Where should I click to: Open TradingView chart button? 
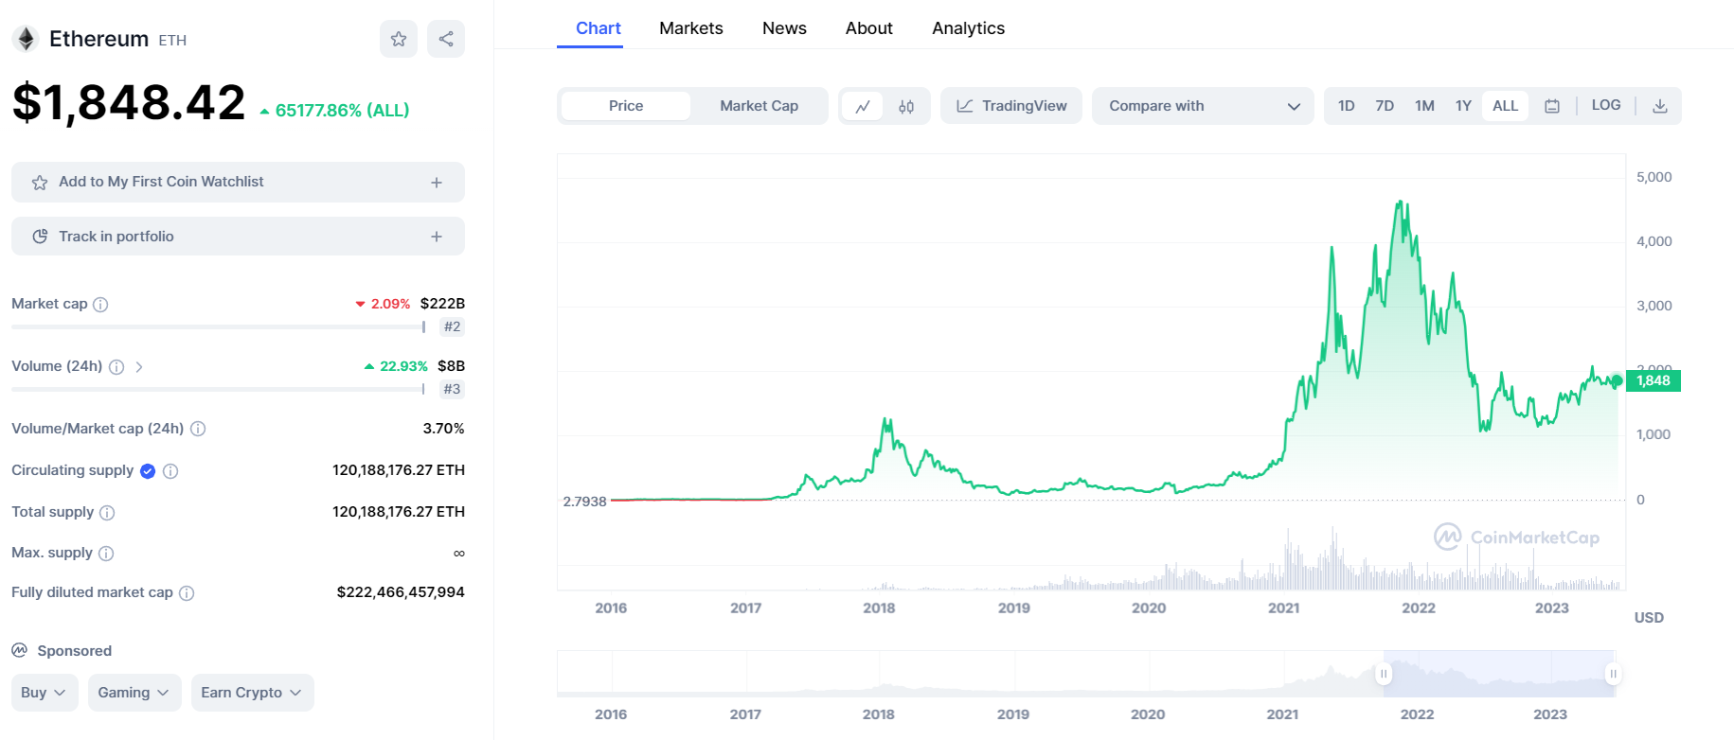pyautogui.click(x=1011, y=106)
